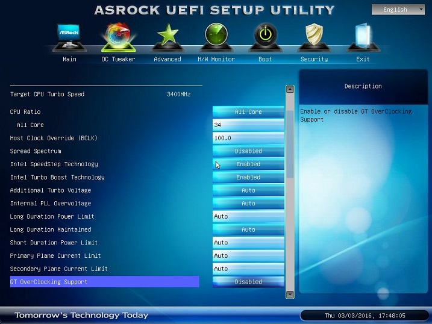Image resolution: width=432 pixels, height=324 pixels.
Task: Switch to the Main tab label
Action: (x=69, y=59)
